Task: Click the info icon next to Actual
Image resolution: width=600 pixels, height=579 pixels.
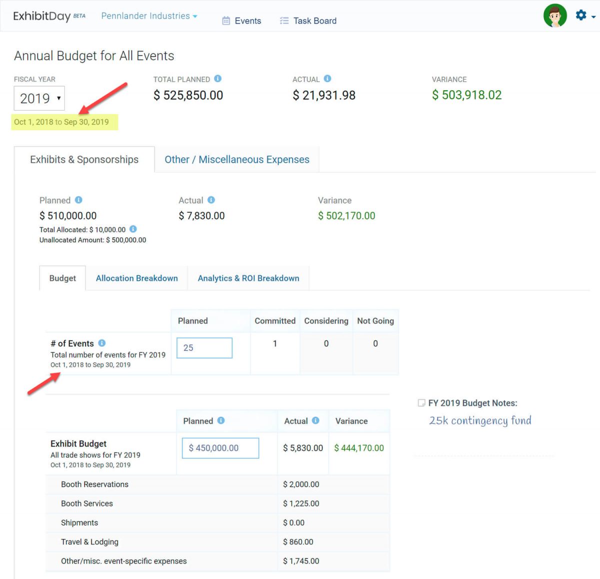Action: point(327,79)
